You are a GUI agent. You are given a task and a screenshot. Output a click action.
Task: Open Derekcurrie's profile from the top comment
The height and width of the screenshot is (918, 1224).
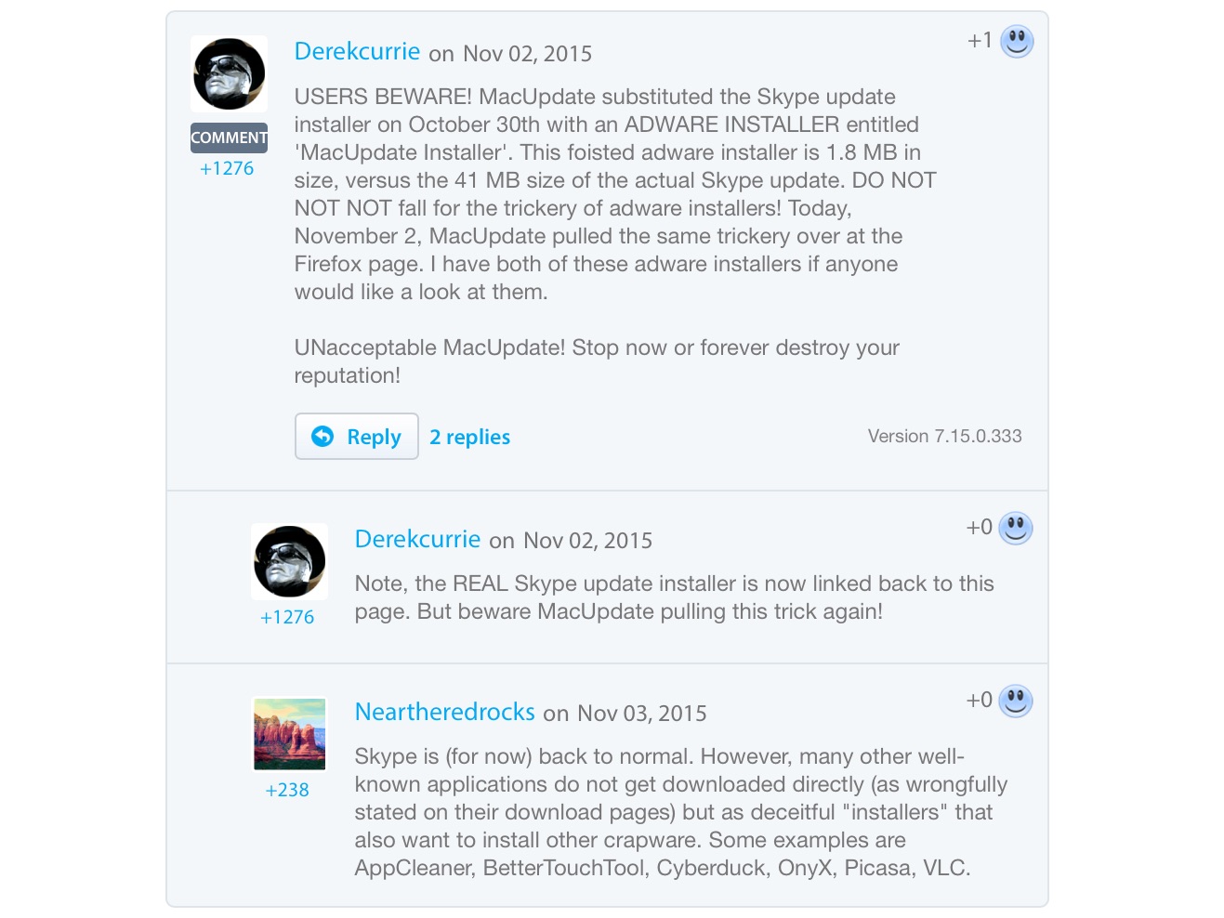click(357, 51)
